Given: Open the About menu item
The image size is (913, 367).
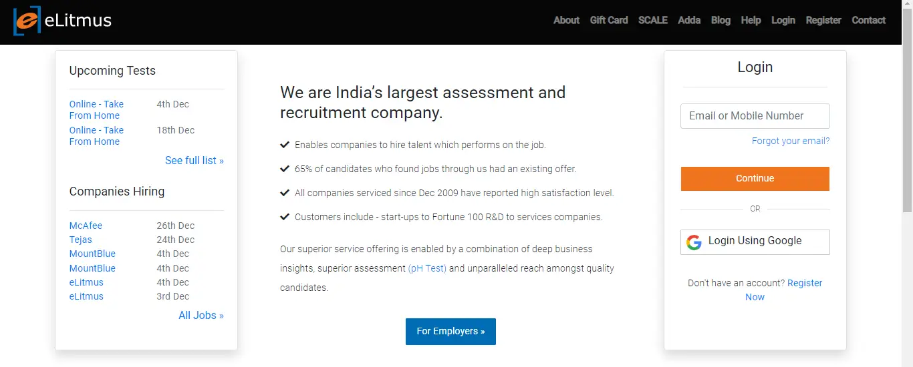Looking at the screenshot, I should pos(566,20).
